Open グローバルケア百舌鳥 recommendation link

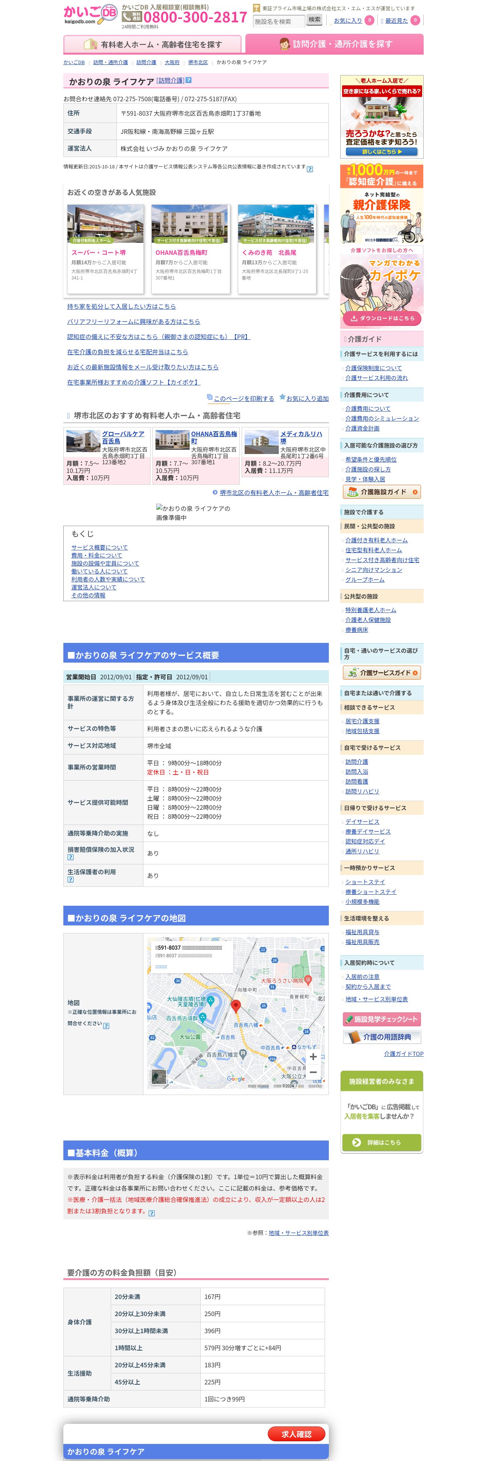(x=123, y=437)
